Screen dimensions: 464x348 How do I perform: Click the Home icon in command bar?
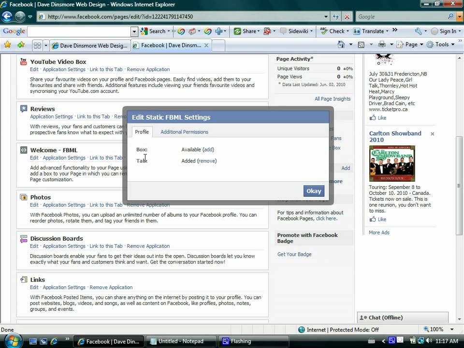click(x=341, y=44)
